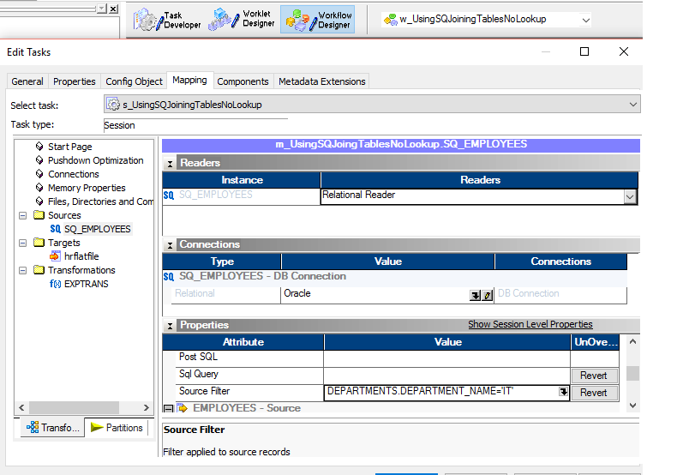695x475 pixels.
Task: Select Connections node in the tree
Action: [x=74, y=174]
